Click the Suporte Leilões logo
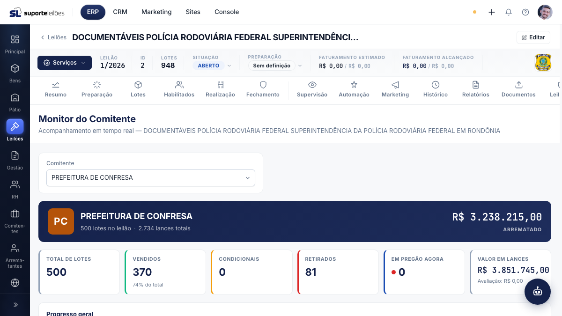562x316 pixels. coord(37,12)
